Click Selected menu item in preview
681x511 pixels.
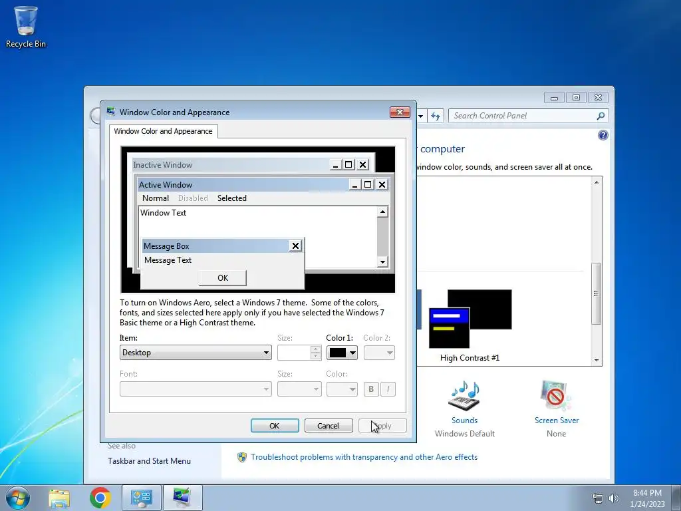click(x=232, y=198)
